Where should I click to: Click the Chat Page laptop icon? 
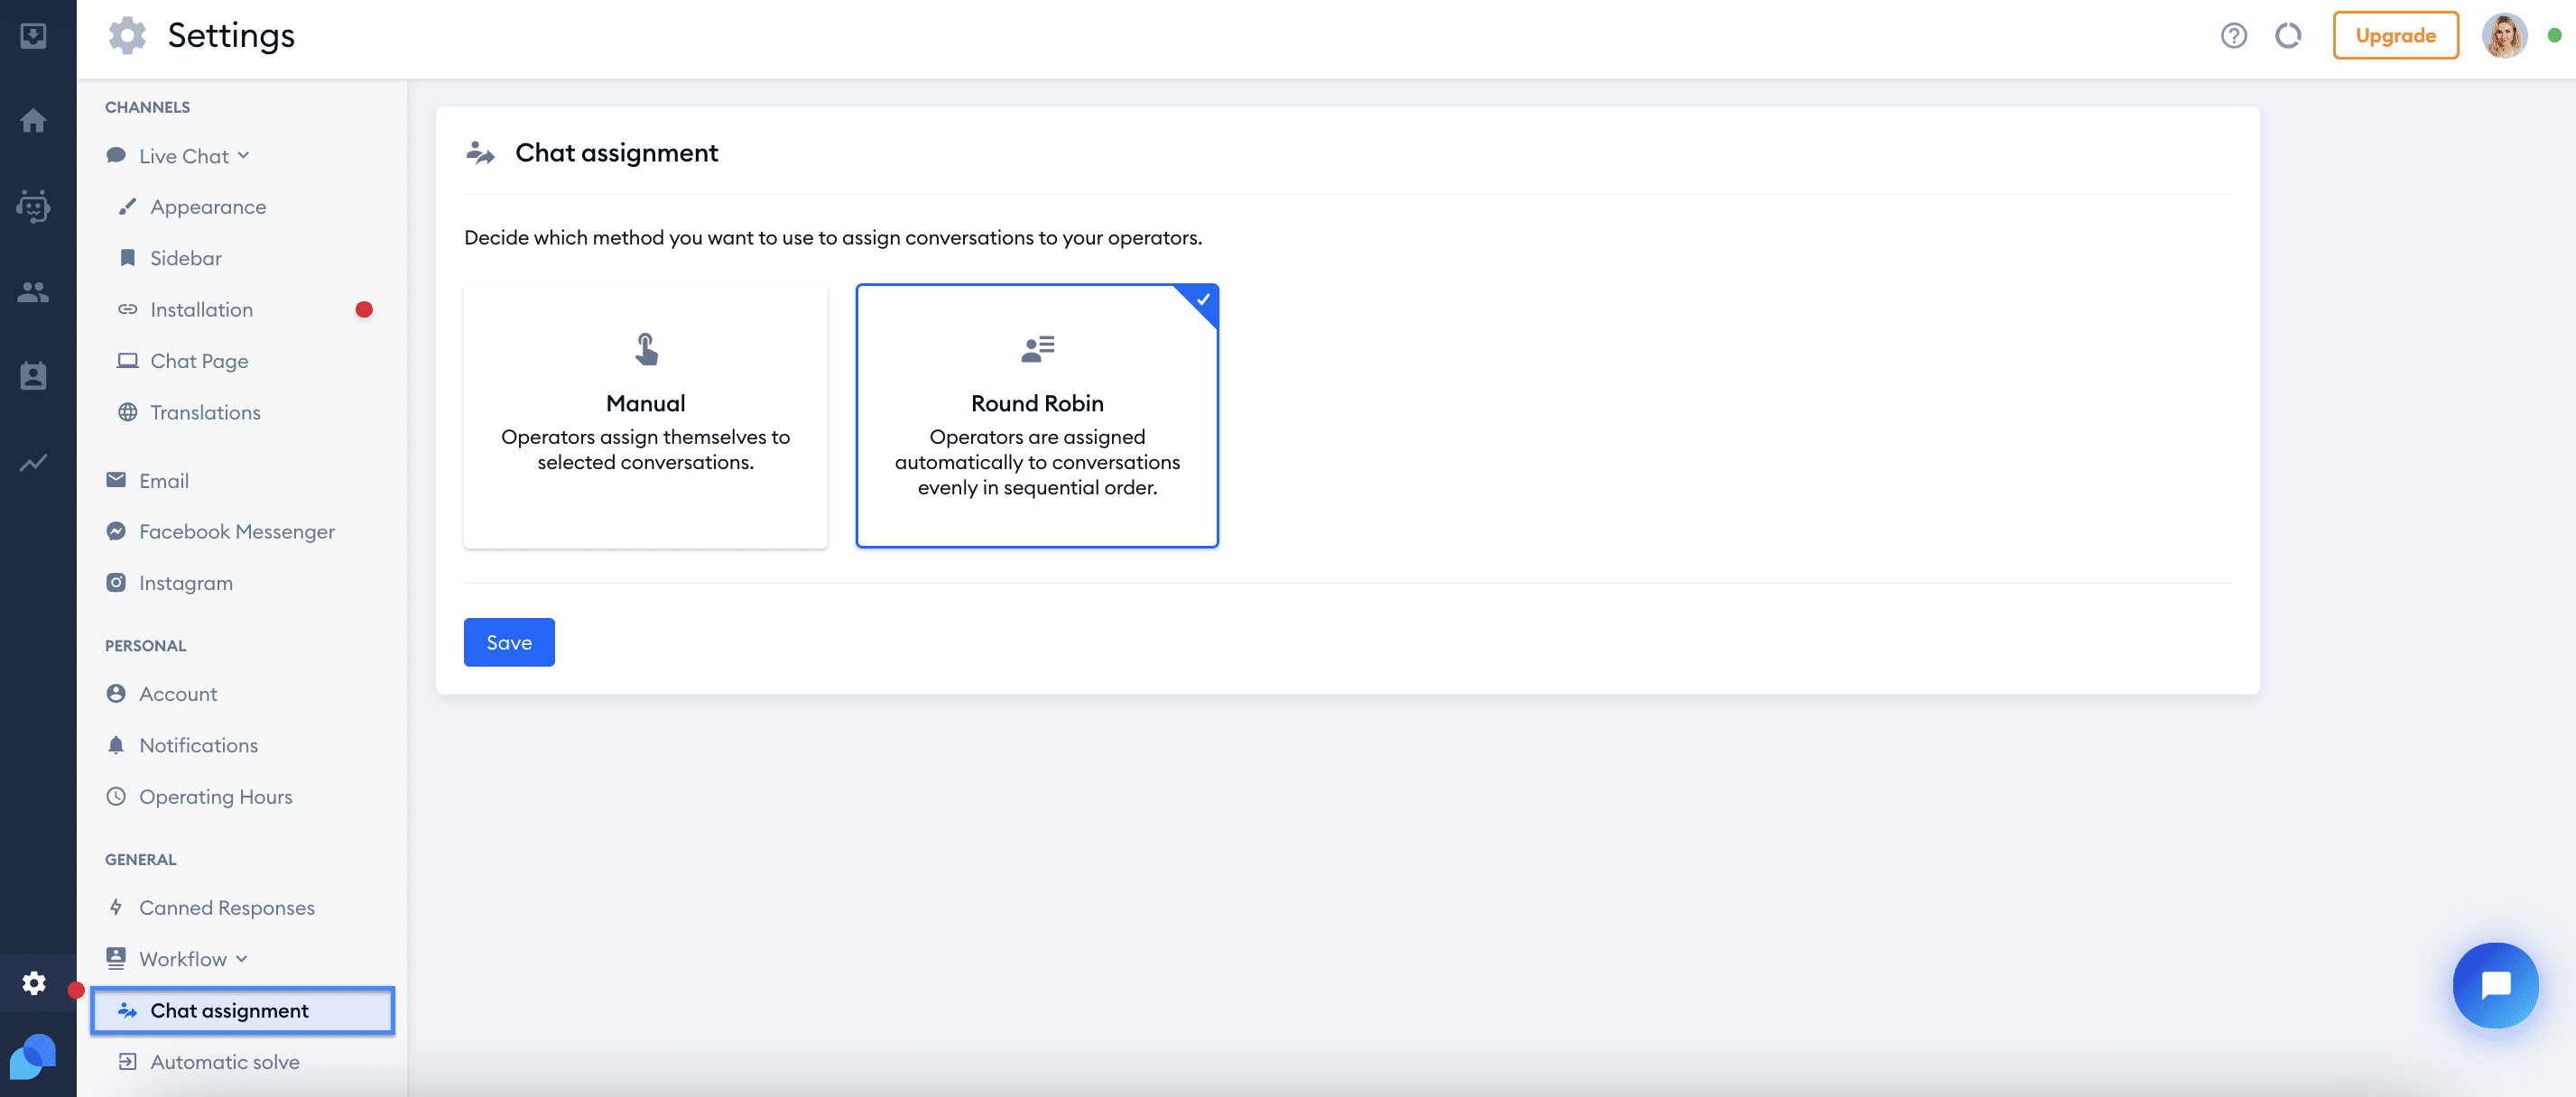click(x=127, y=361)
